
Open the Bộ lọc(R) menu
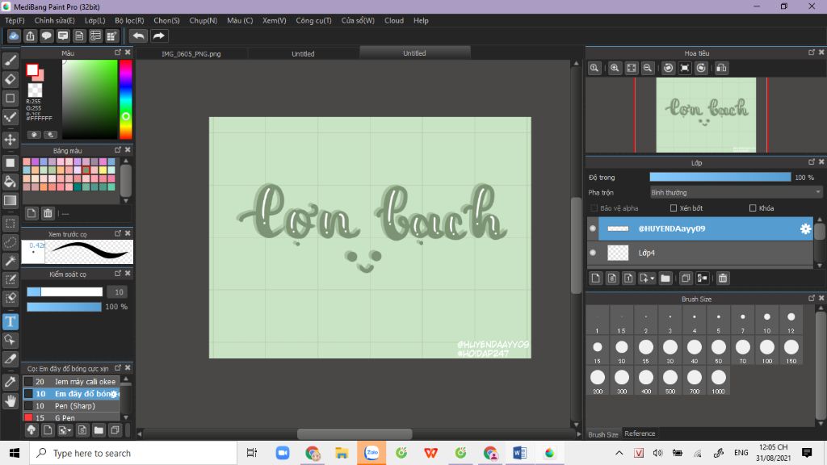click(x=129, y=20)
